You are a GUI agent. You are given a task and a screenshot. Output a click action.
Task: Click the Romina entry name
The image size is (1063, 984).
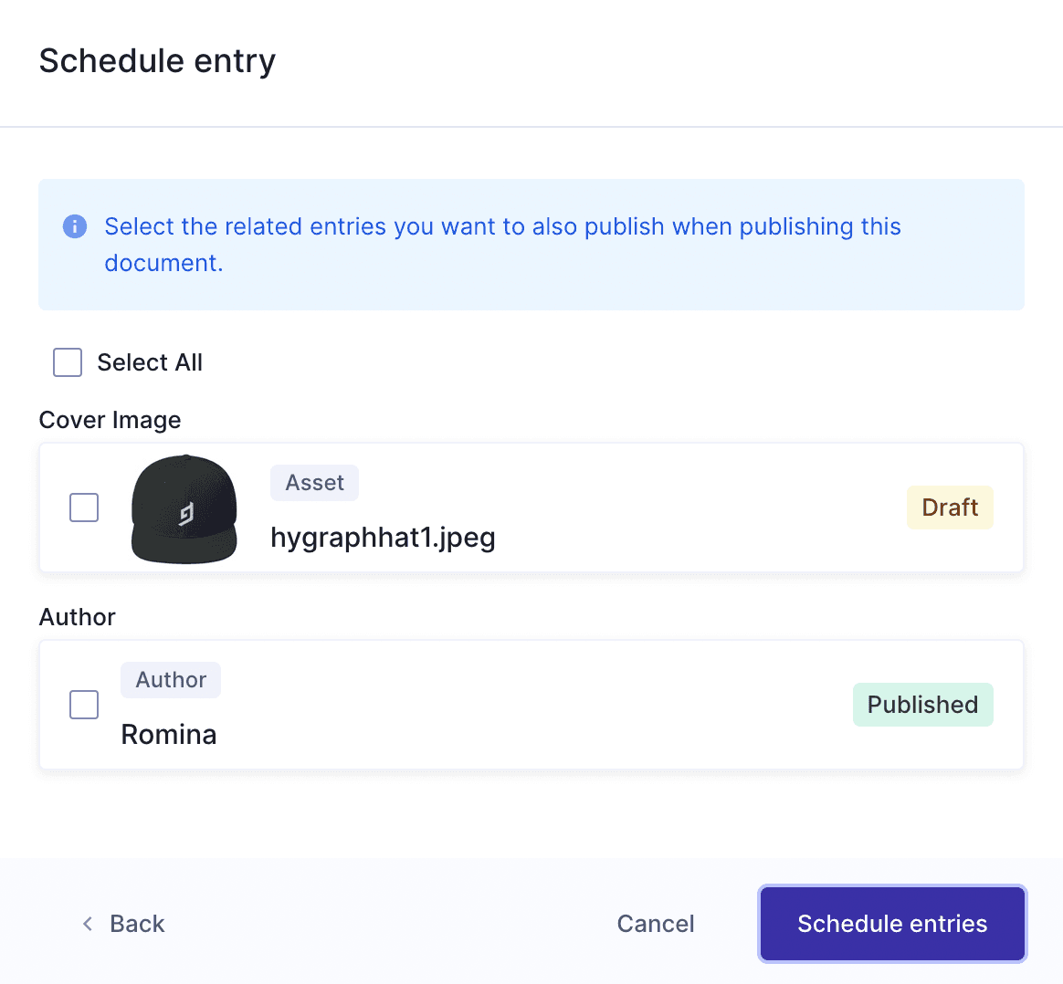pos(169,734)
